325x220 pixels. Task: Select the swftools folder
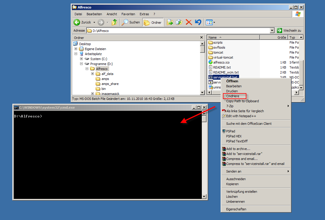[x=219, y=47]
